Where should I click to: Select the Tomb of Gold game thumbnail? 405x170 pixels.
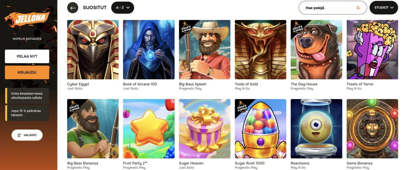click(261, 50)
